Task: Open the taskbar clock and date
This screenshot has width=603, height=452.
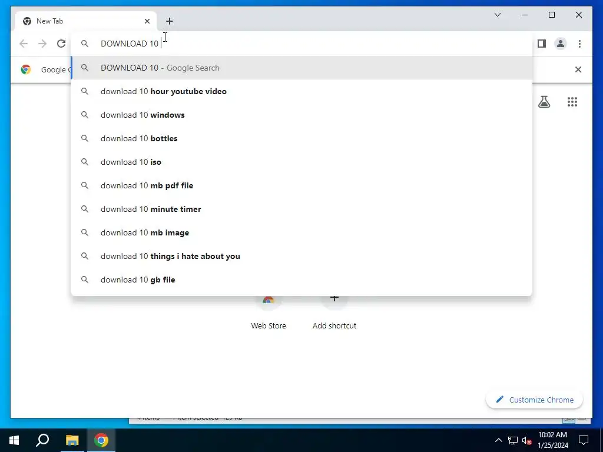Action: [x=552, y=440]
